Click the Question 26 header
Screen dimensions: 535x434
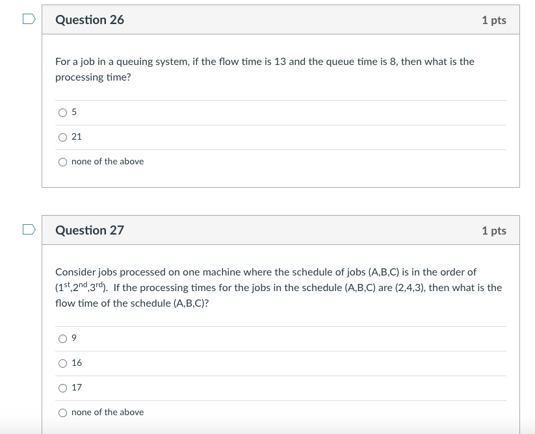point(90,20)
